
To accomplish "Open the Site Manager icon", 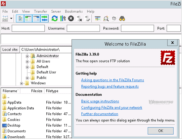I will tap(5, 19).
